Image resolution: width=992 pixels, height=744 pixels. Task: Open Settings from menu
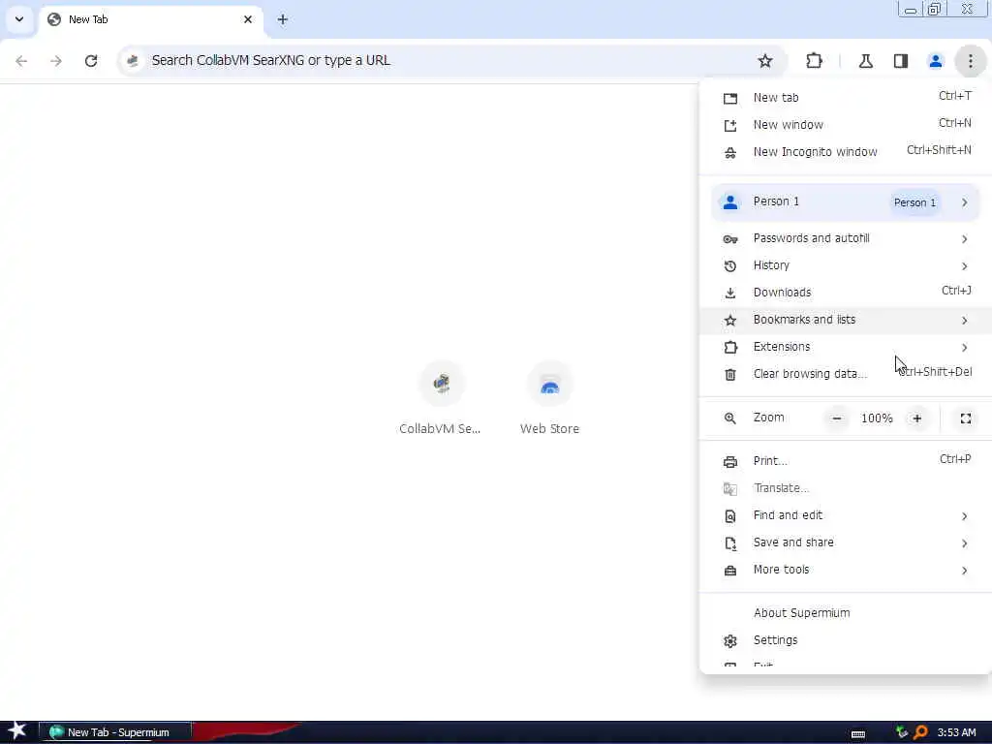click(x=845, y=640)
